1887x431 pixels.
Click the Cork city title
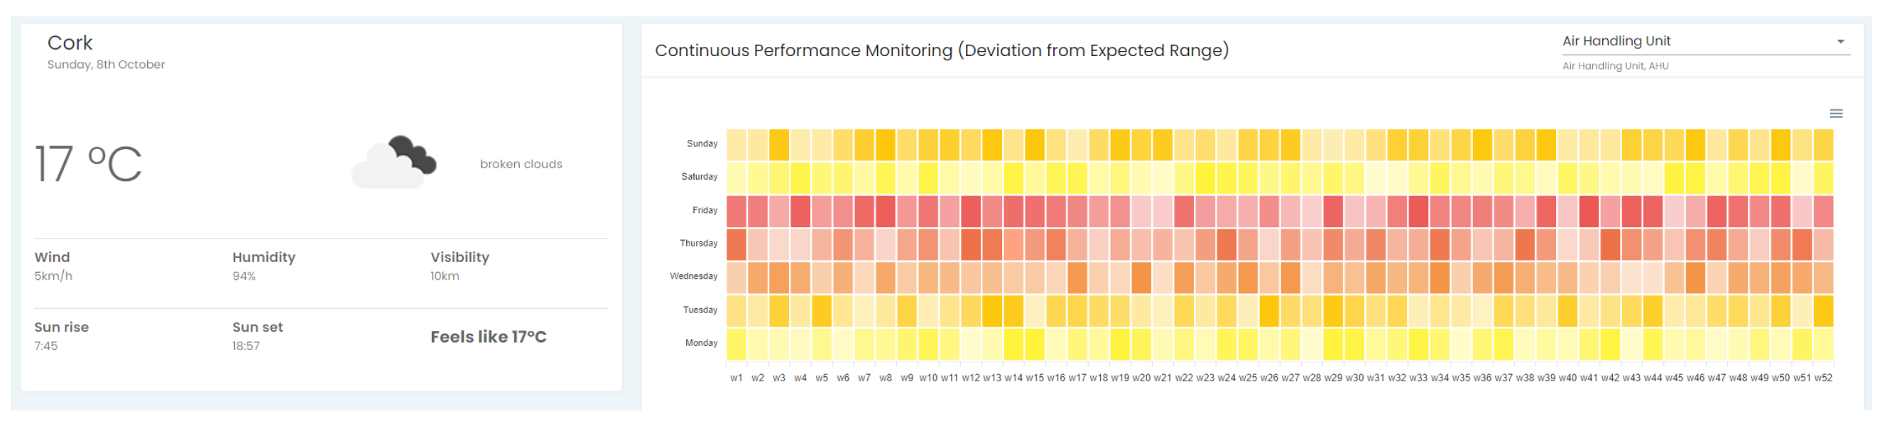[70, 43]
